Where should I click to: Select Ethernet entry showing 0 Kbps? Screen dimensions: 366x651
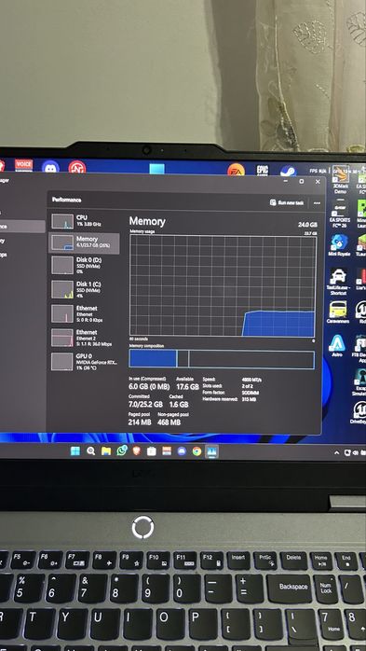[84, 313]
